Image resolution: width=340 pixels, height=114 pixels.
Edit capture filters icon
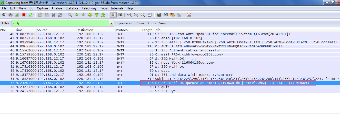[159, 15]
